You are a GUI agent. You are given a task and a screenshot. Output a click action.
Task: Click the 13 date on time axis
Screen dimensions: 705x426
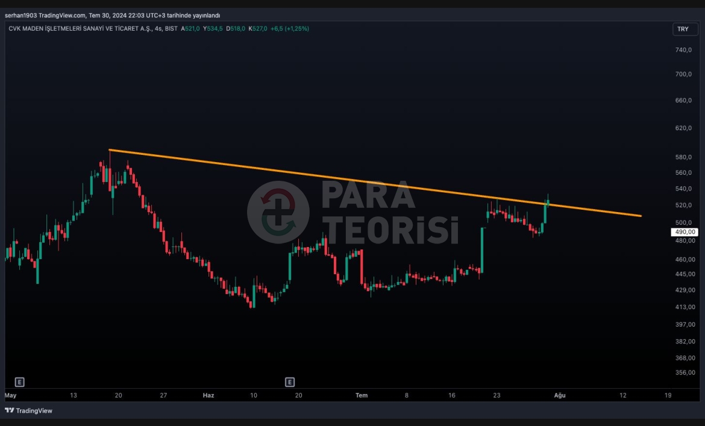pyautogui.click(x=74, y=395)
